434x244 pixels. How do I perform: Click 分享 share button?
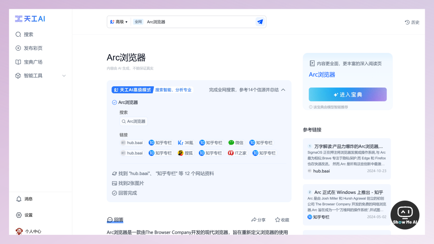[x=258, y=220]
